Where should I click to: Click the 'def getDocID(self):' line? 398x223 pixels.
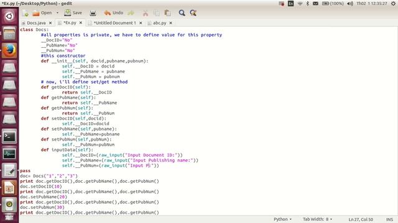(65, 87)
